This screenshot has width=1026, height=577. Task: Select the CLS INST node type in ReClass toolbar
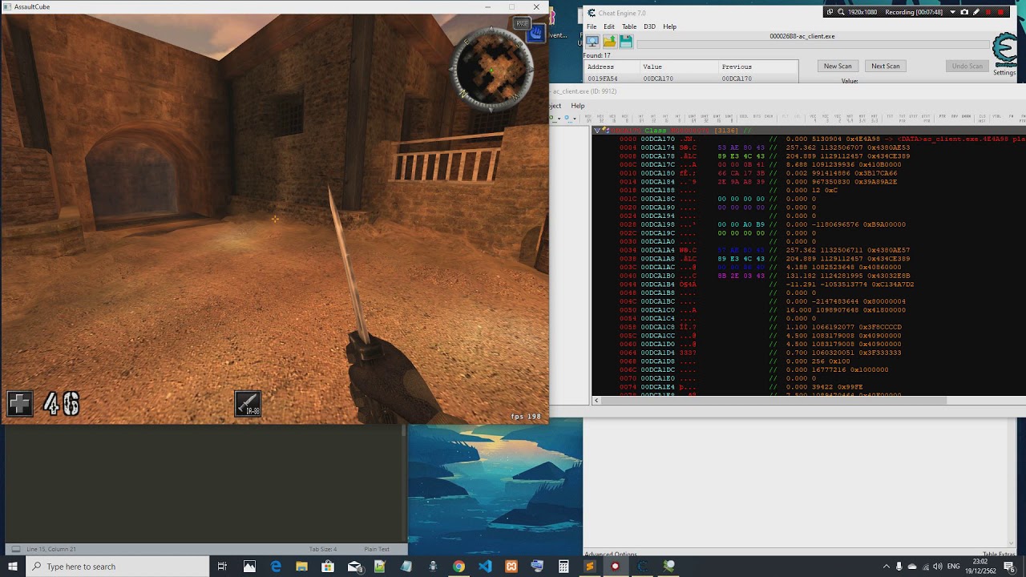pos(982,118)
